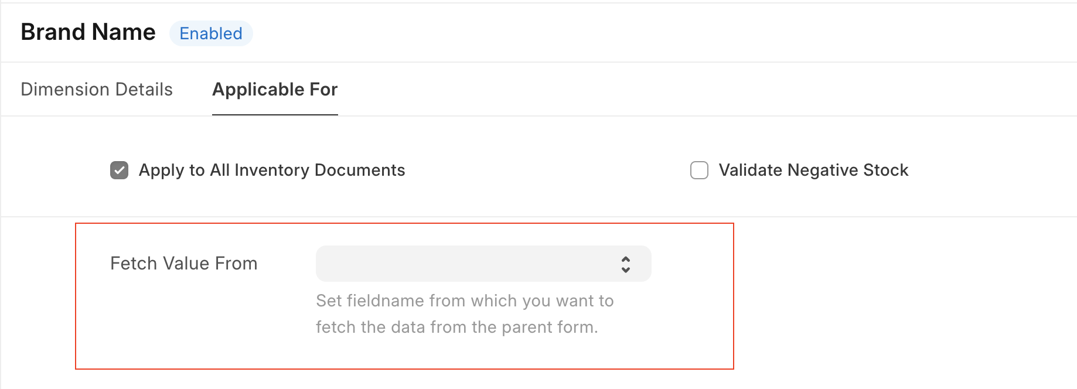Click the word "Stock" in Validate Negative Stock
This screenshot has width=1077, height=389.
tap(885, 170)
